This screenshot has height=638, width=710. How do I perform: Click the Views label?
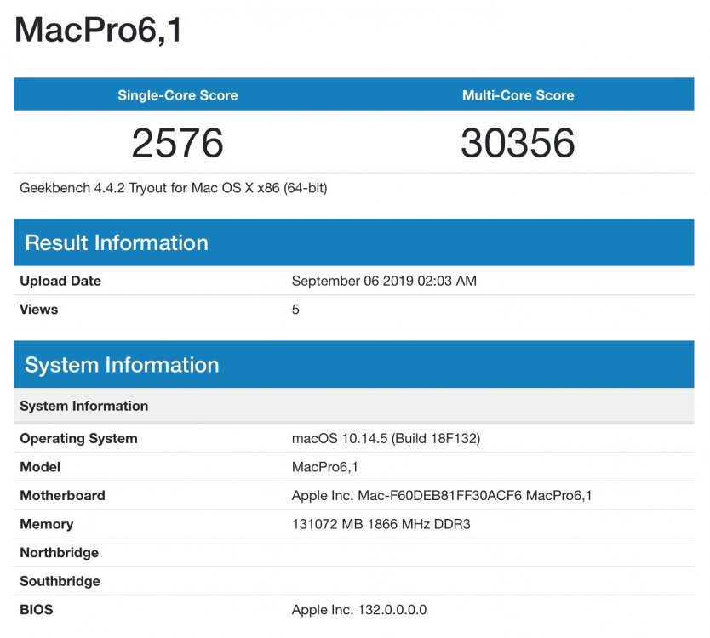[x=39, y=310]
